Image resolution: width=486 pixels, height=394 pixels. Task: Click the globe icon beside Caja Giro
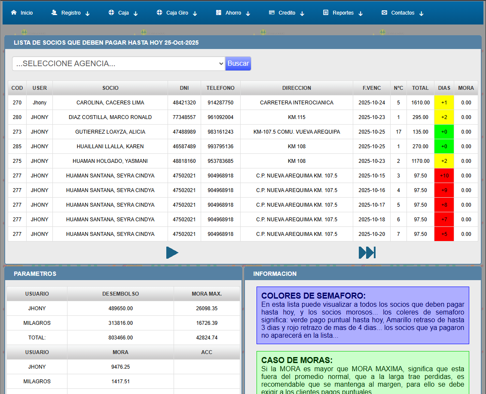(159, 13)
